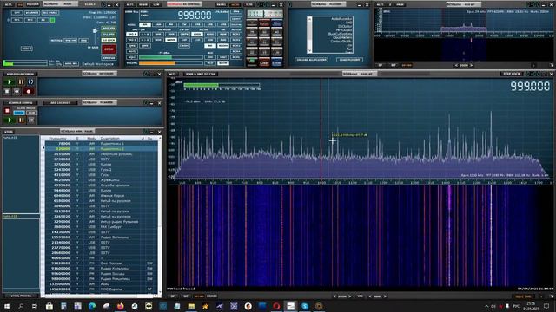Image resolution: width=556 pixels, height=312 pixels.
Task: Toggle LO LOCK in Main panel
Action: tap(109, 41)
